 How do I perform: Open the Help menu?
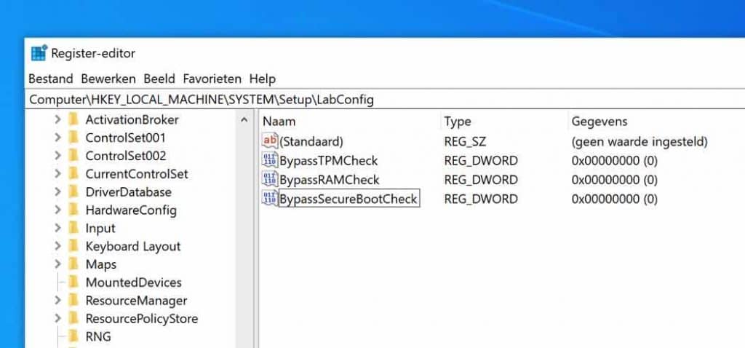[x=262, y=79]
